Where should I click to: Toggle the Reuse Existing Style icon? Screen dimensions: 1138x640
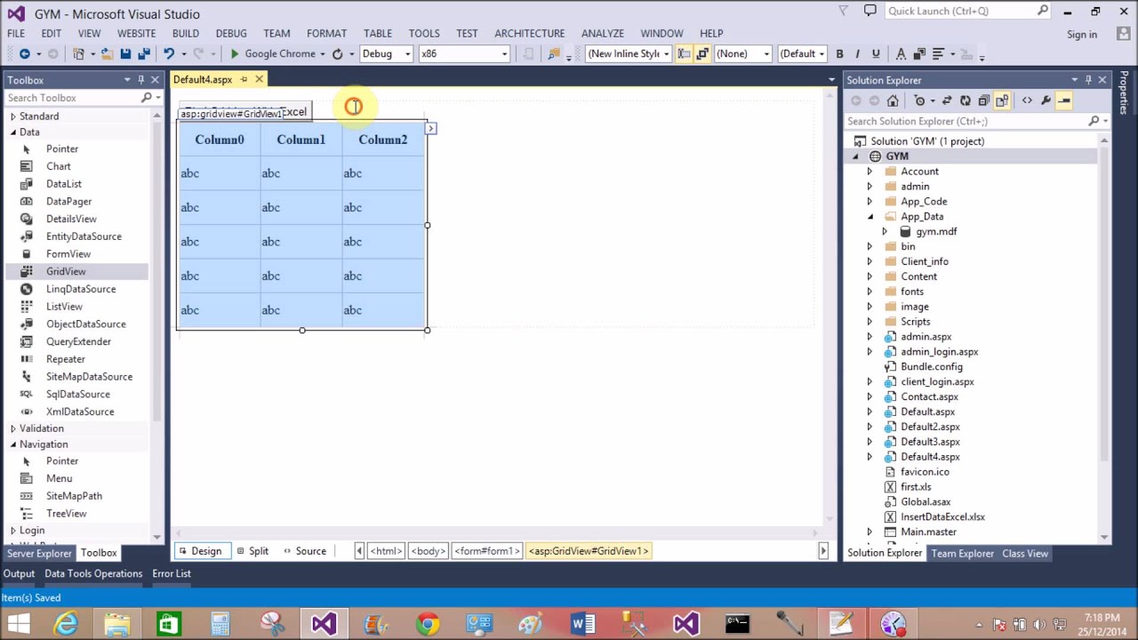(x=684, y=54)
